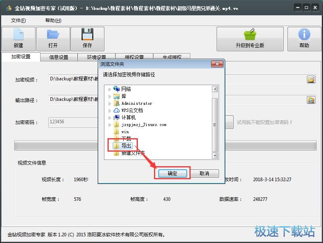This screenshot has height=243, width=323.
Task: Click the 2018-3-14 15:32:27 timestamp
Action: tap(272, 179)
